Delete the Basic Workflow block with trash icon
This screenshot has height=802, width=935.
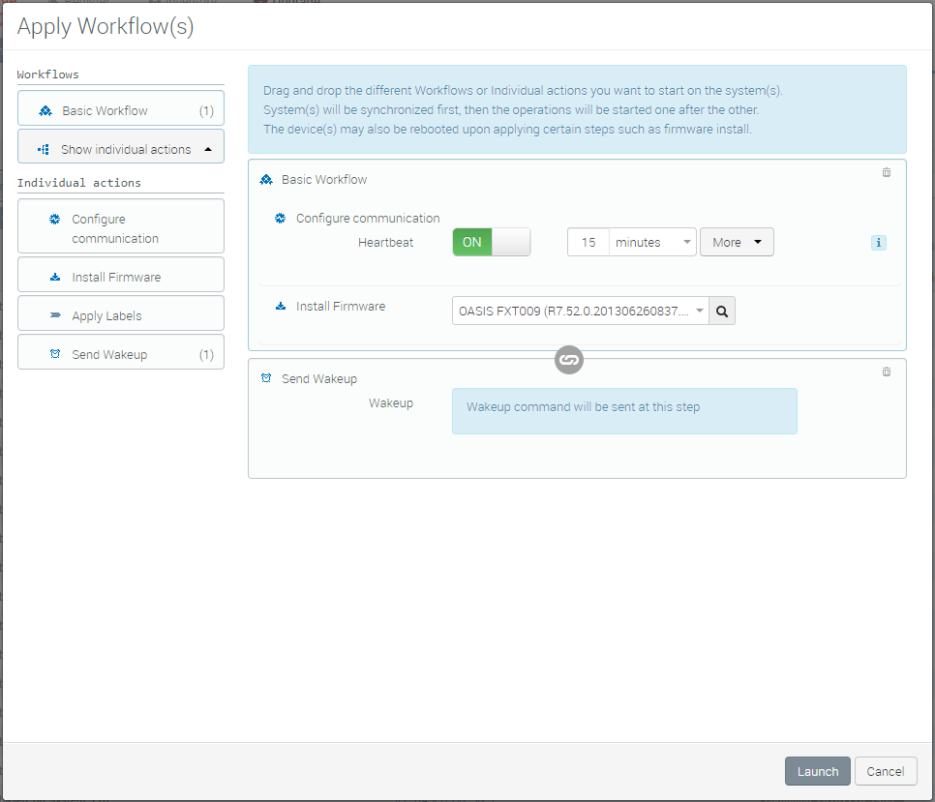click(886, 173)
